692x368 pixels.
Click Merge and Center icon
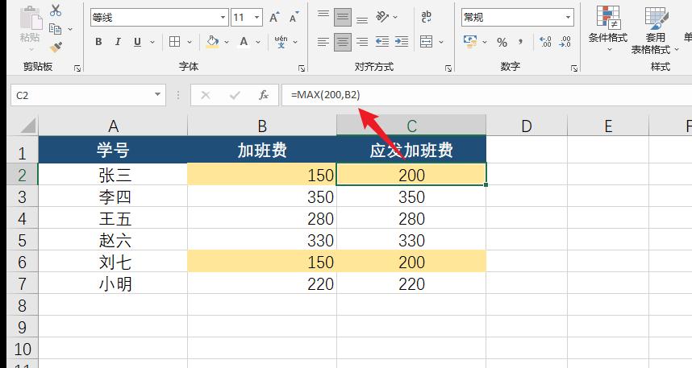427,42
